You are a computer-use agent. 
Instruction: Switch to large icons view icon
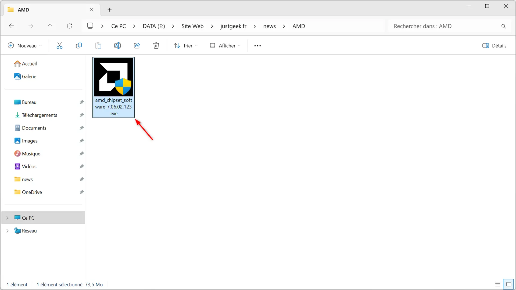pos(508,284)
